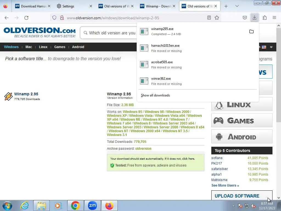Open contributor alpha1 profile
281x211 pixels.
coord(217,174)
